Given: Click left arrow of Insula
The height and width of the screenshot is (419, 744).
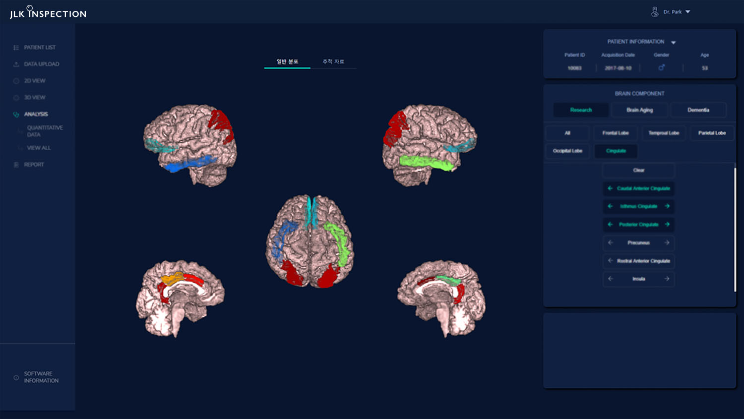Looking at the screenshot, I should (610, 279).
